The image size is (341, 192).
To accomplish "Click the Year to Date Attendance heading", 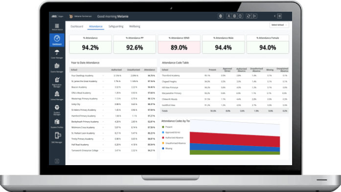I will pos(85,63).
